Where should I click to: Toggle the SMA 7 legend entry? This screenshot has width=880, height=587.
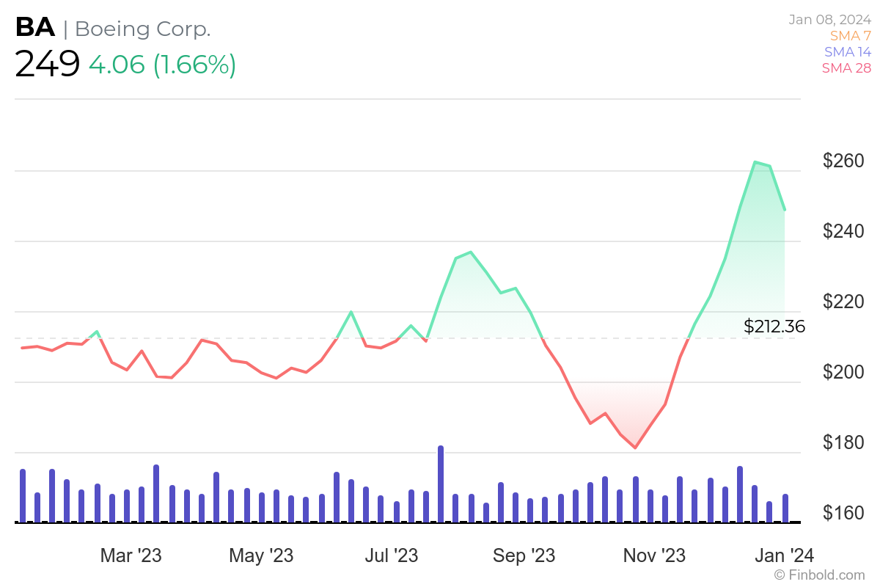(851, 35)
